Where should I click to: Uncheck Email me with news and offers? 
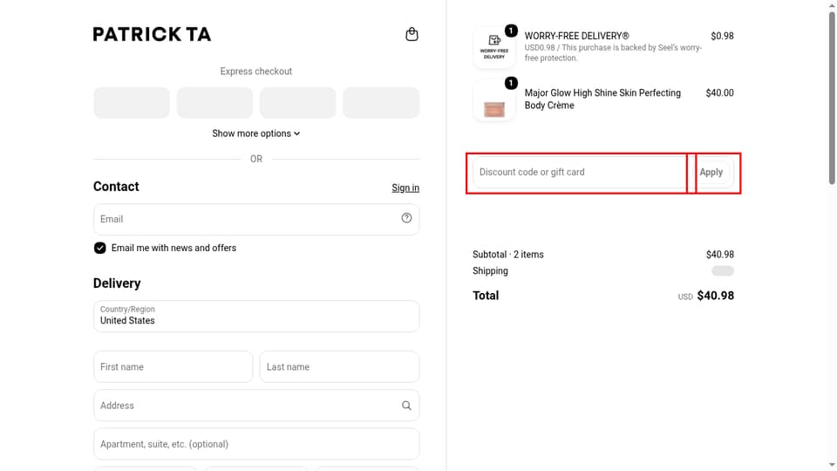coord(99,248)
